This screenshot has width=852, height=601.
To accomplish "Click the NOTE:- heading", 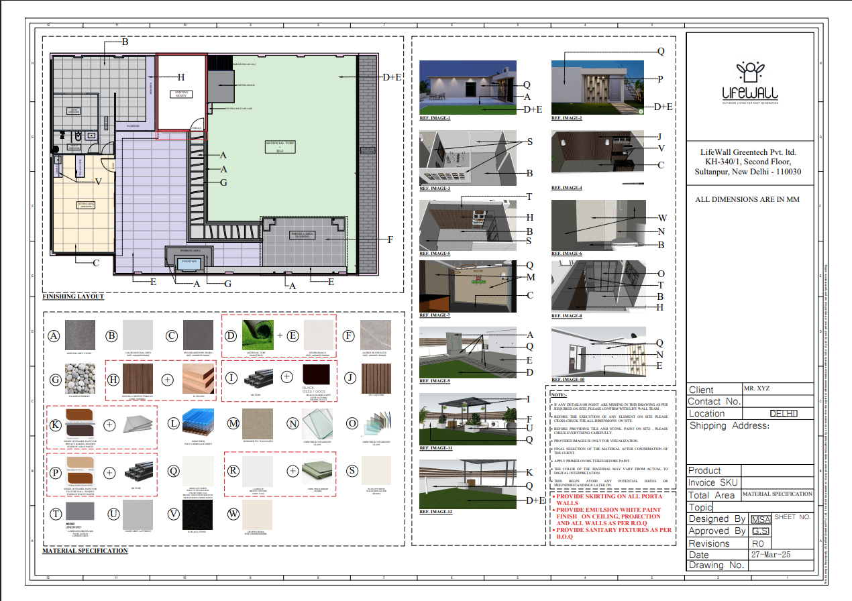I will pos(558,395).
